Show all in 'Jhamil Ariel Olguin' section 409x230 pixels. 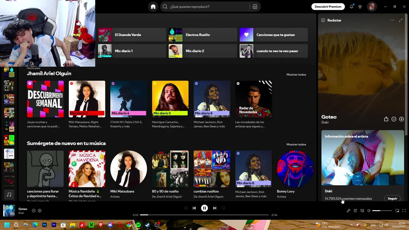(x=296, y=74)
